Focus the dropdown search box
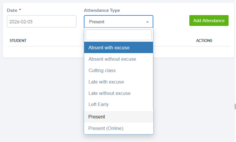 click(x=118, y=35)
